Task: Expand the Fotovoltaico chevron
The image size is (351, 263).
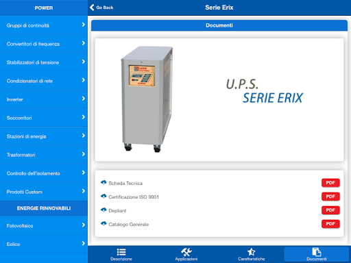Action: pyautogui.click(x=84, y=225)
